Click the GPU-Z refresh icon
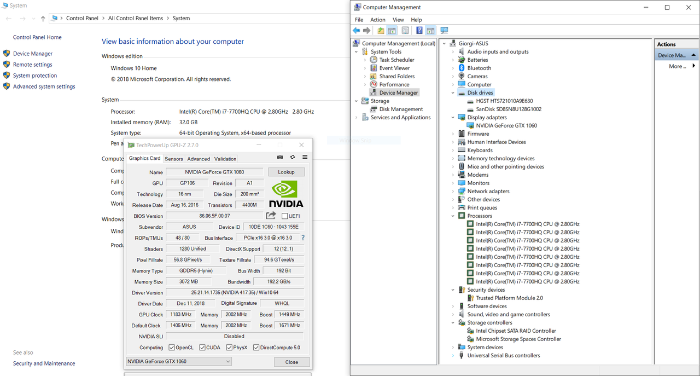Image resolution: width=700 pixels, height=376 pixels. click(x=293, y=157)
